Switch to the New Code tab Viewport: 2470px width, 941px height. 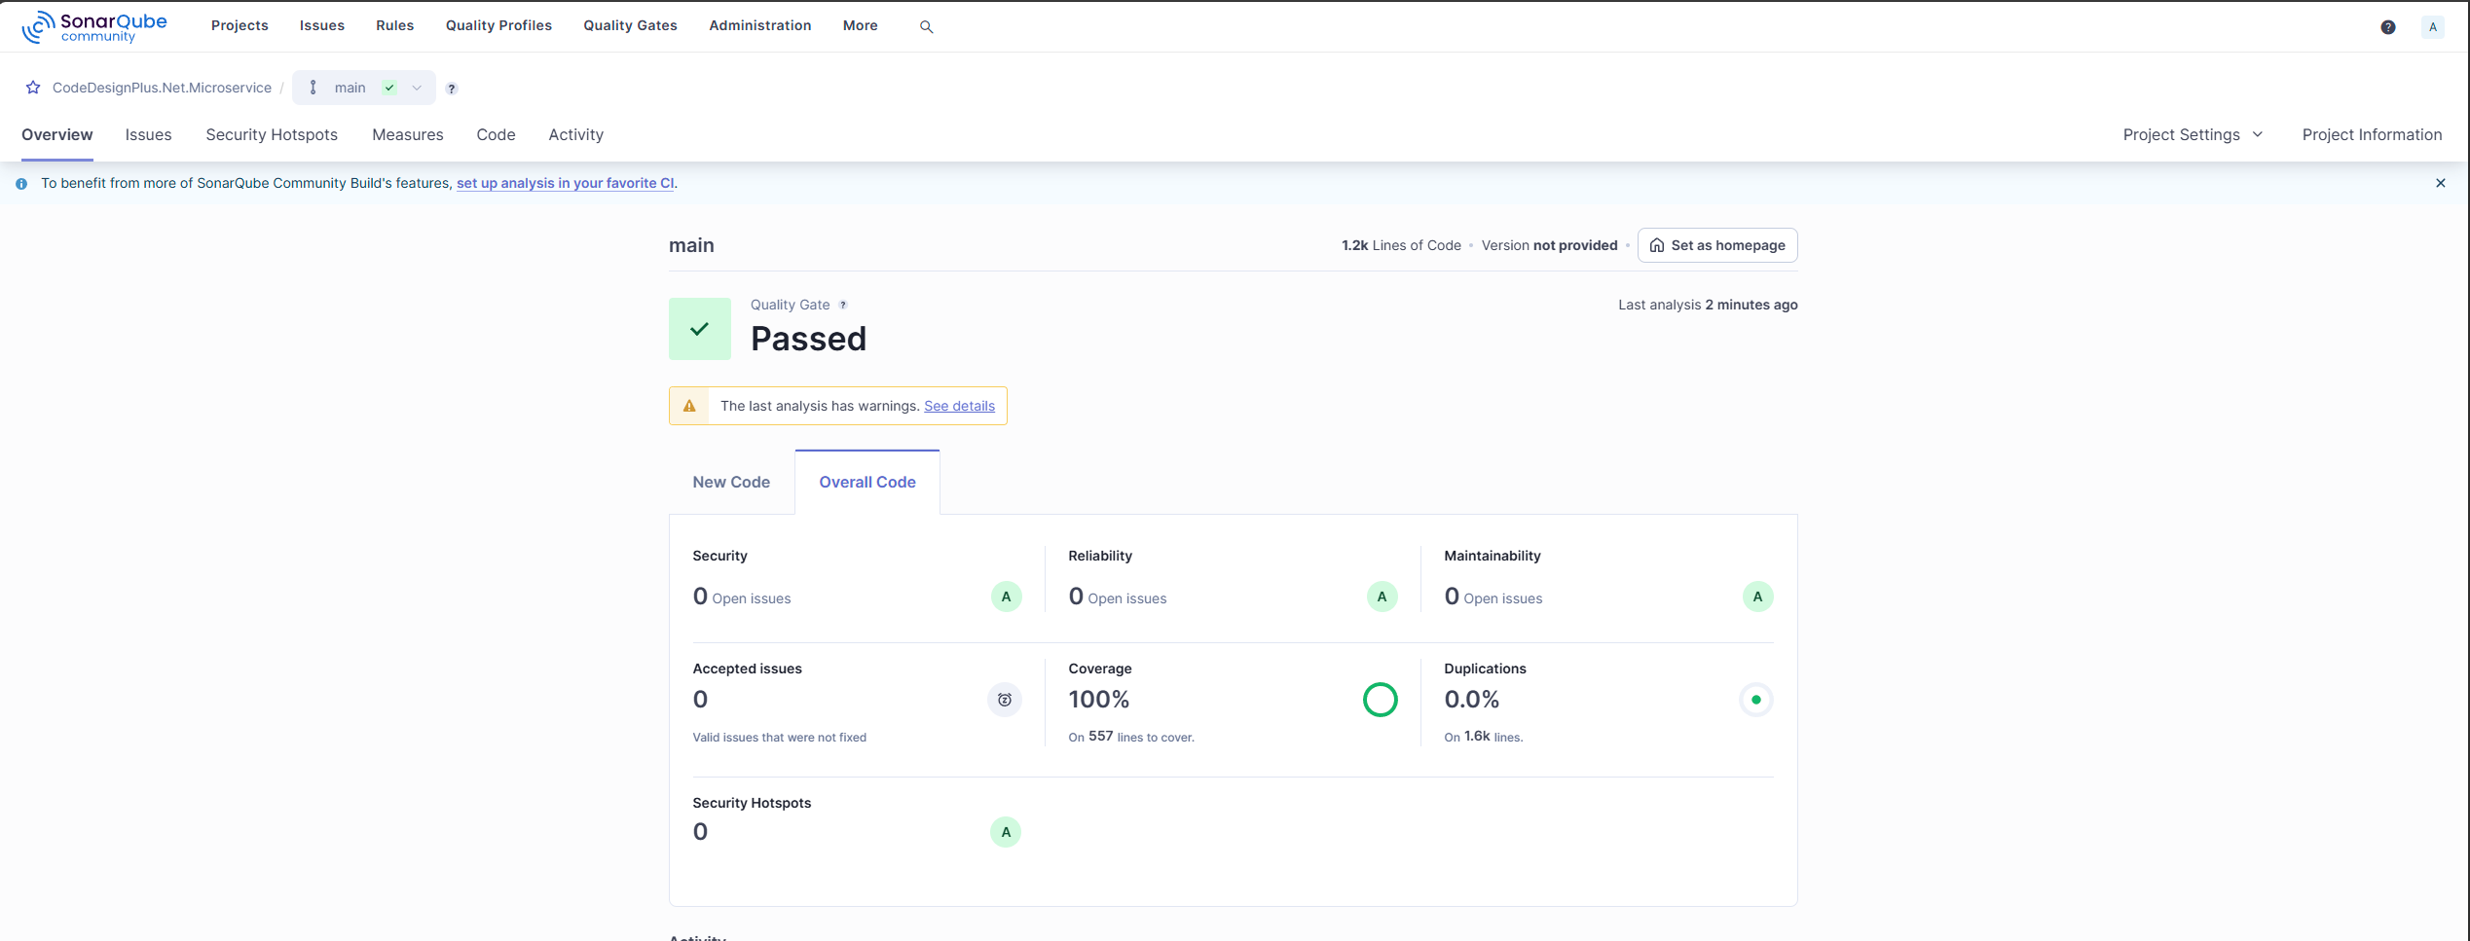pos(731,482)
